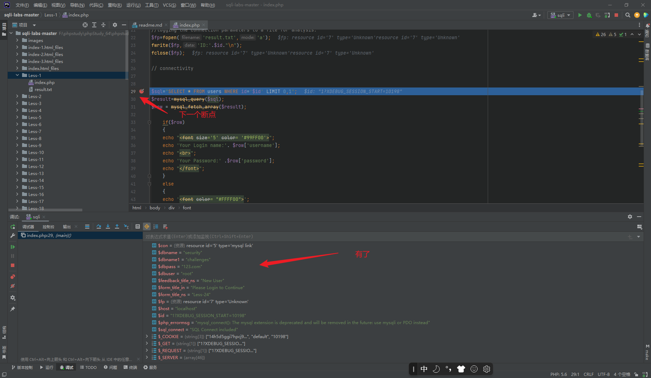Click the Step Into debug icon
This screenshot has width=651, height=378.
[x=108, y=227]
